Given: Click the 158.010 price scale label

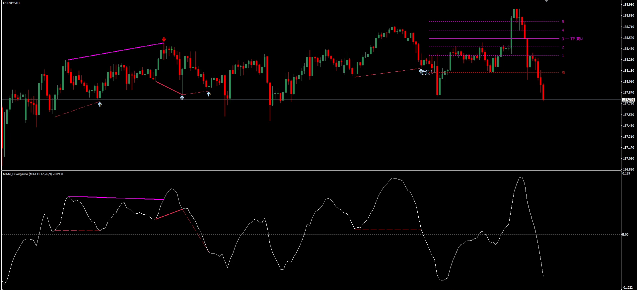Looking at the screenshot, I should tap(628, 82).
